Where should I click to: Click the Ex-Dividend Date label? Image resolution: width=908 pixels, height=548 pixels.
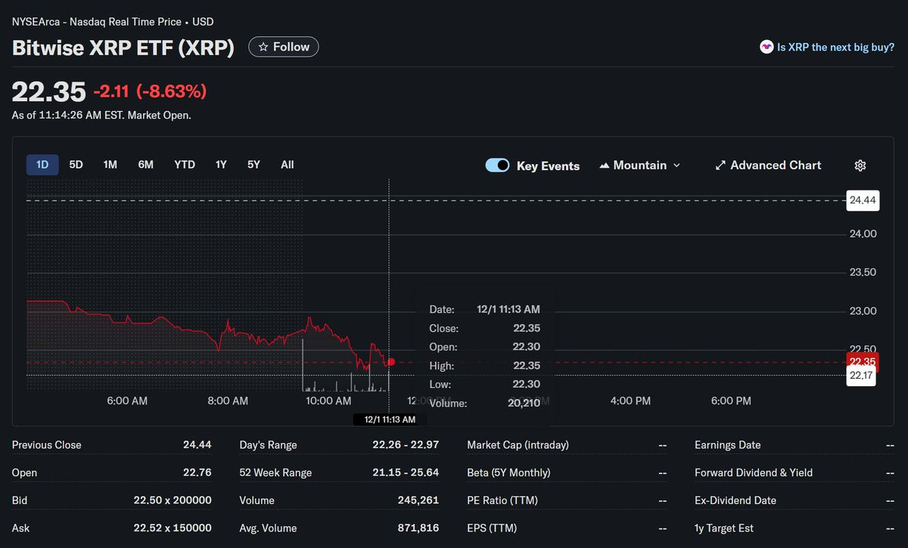735,500
